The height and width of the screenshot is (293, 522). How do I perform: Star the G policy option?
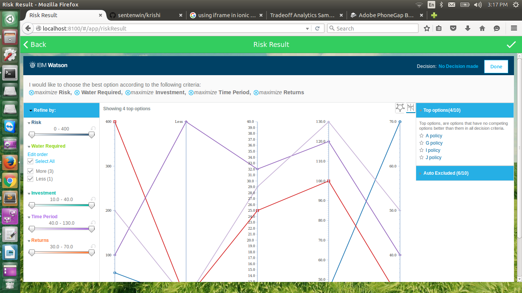(x=421, y=143)
